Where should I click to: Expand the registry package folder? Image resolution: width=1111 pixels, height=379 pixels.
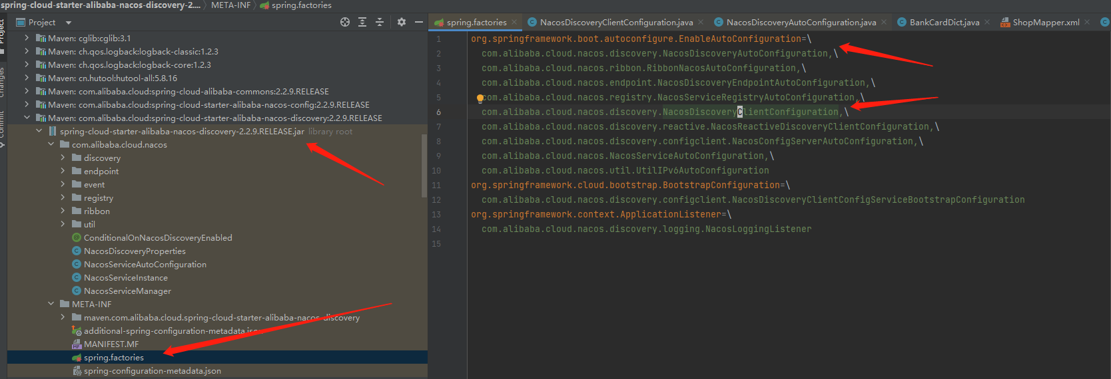click(x=63, y=197)
